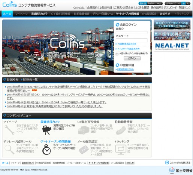Click the ログイン button

[132, 58]
